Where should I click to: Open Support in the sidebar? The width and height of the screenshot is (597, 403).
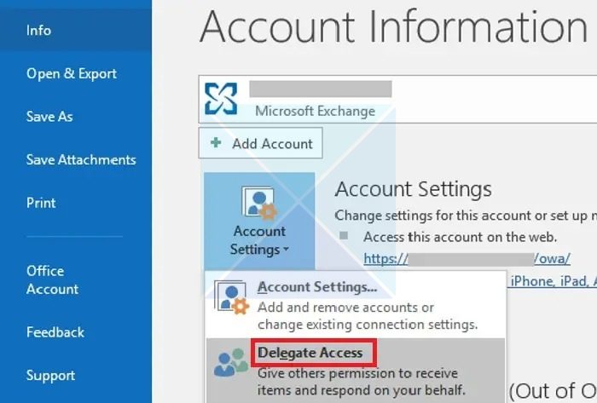(50, 375)
